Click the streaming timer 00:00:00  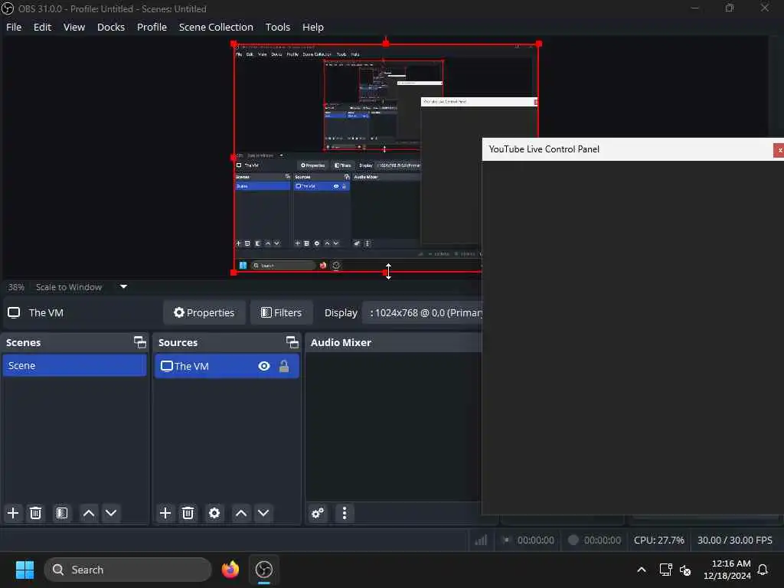(535, 540)
